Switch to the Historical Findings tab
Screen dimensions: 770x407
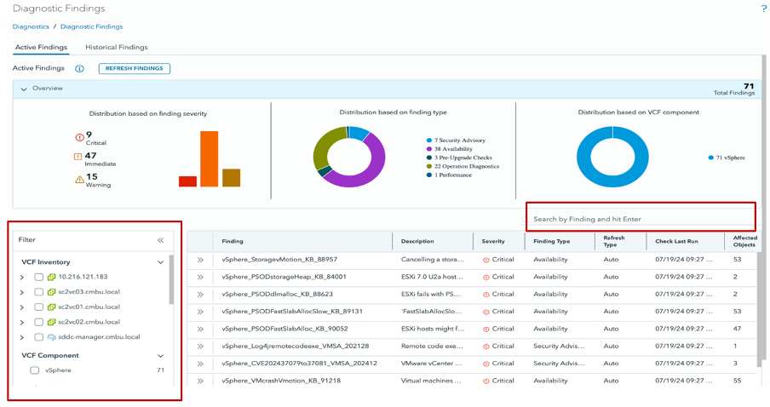(117, 48)
